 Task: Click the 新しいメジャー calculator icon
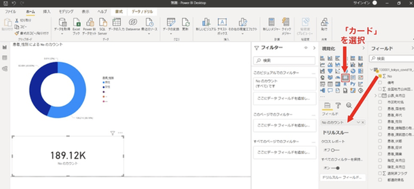[x=271, y=23]
